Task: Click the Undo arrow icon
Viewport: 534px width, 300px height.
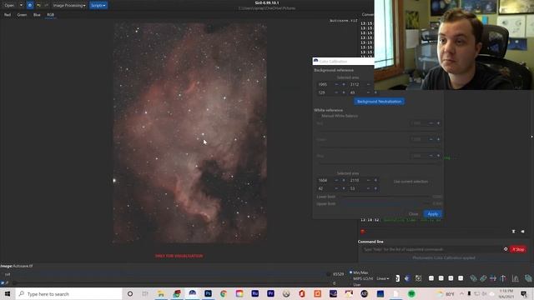Action: tap(38, 6)
